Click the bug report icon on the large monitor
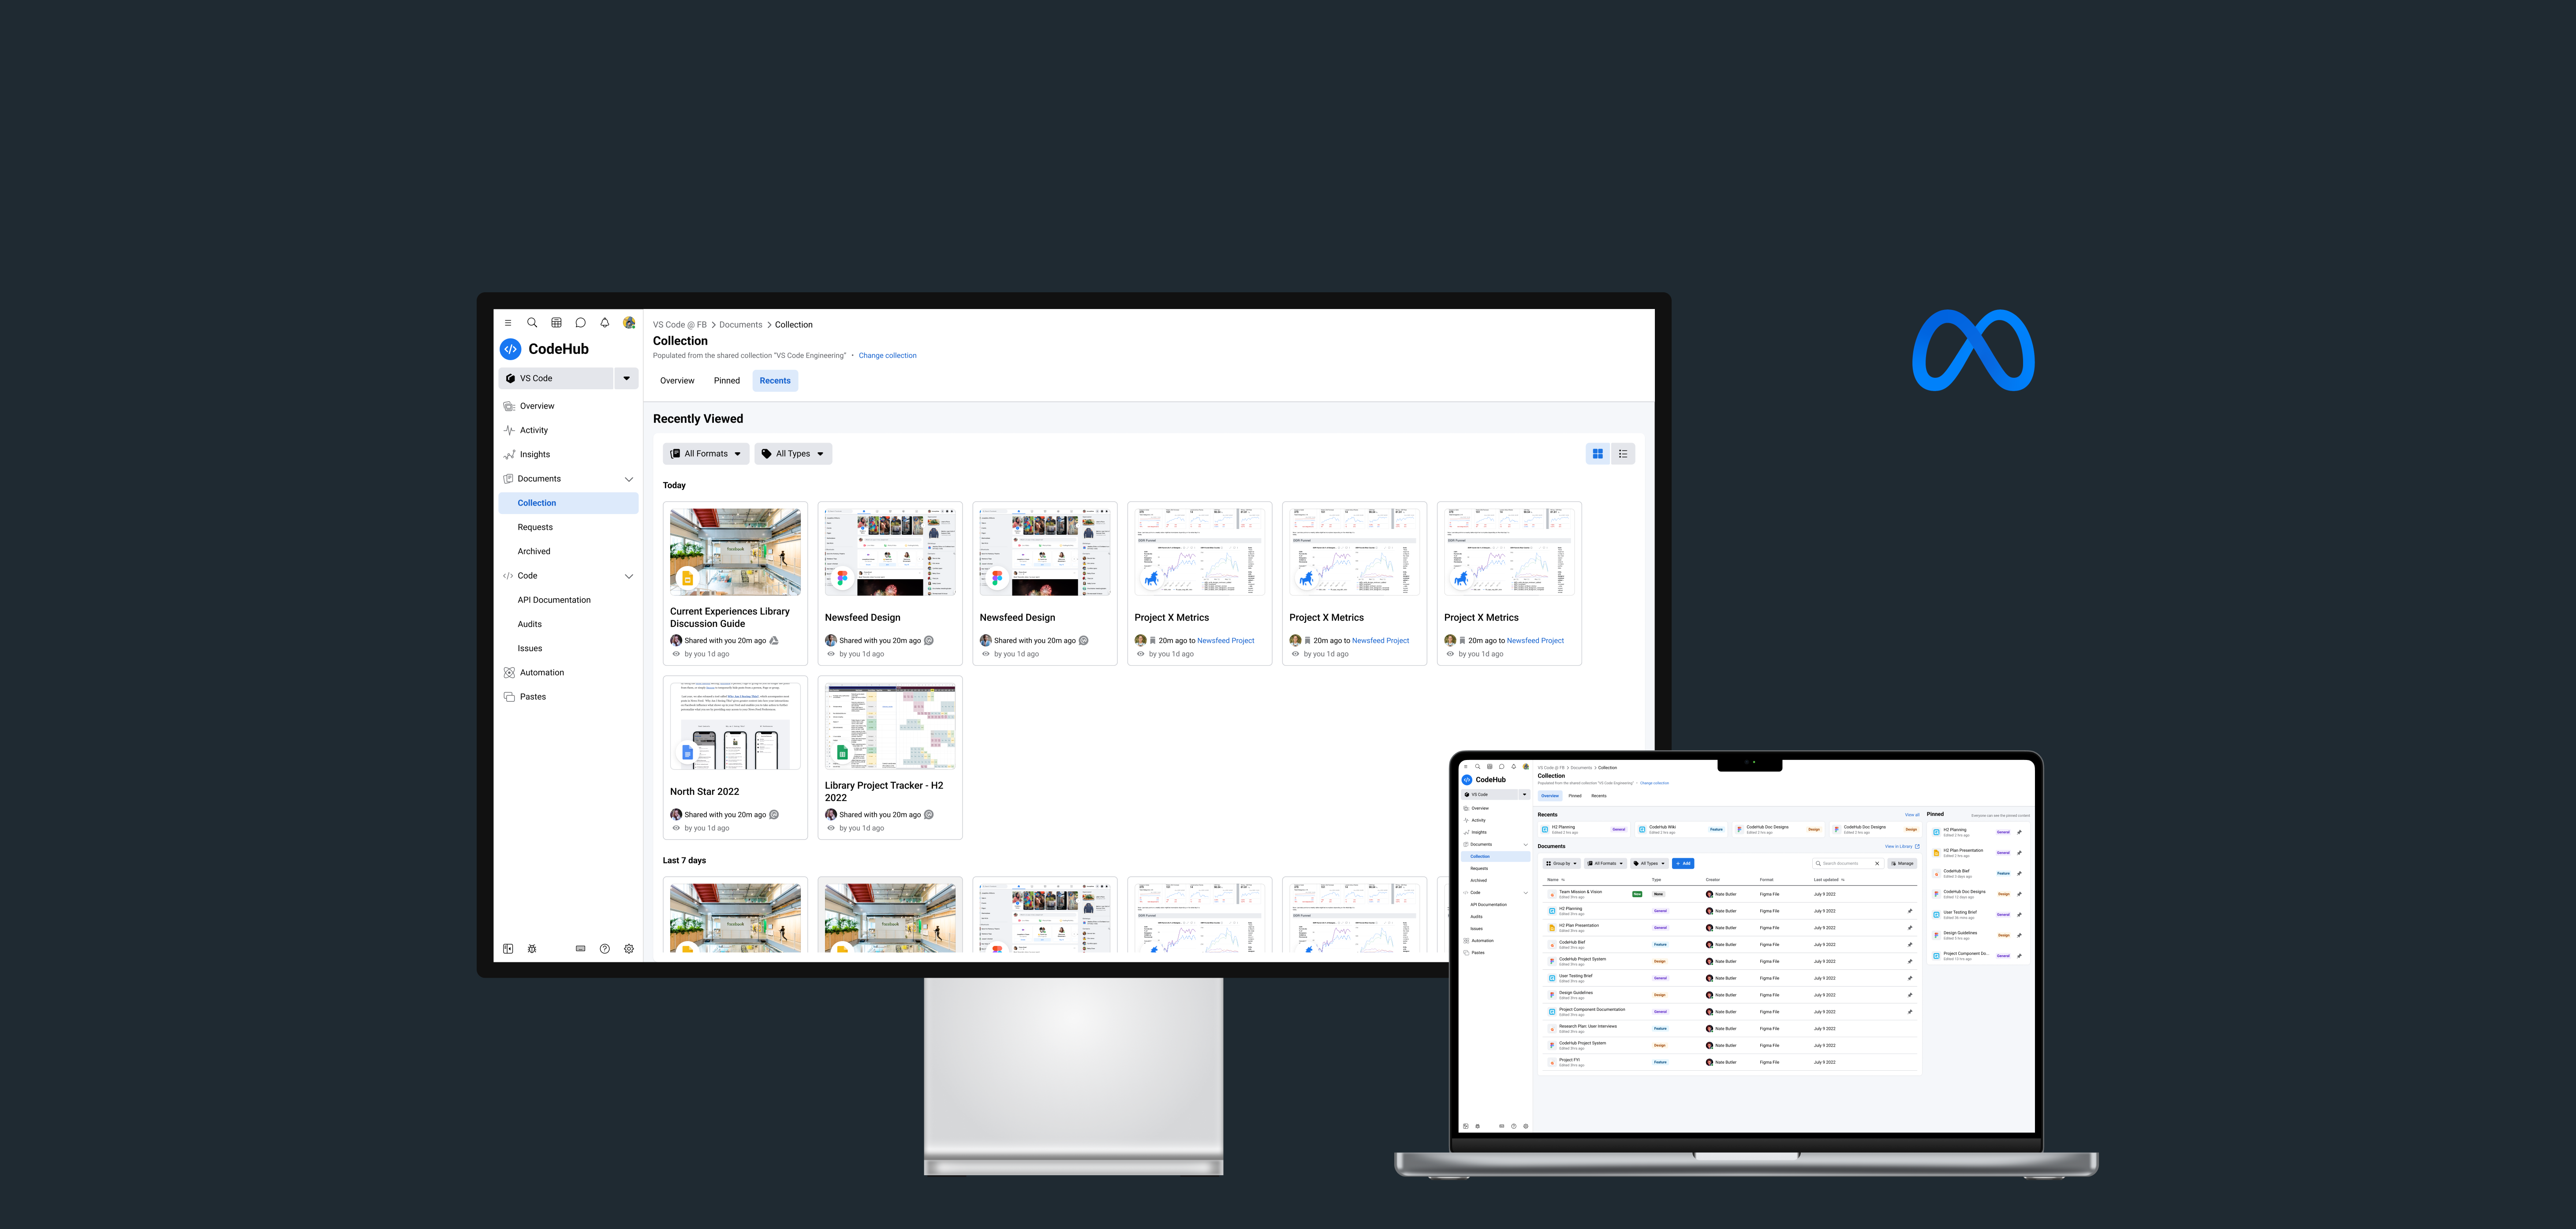The height and width of the screenshot is (1229, 2576). [x=532, y=949]
